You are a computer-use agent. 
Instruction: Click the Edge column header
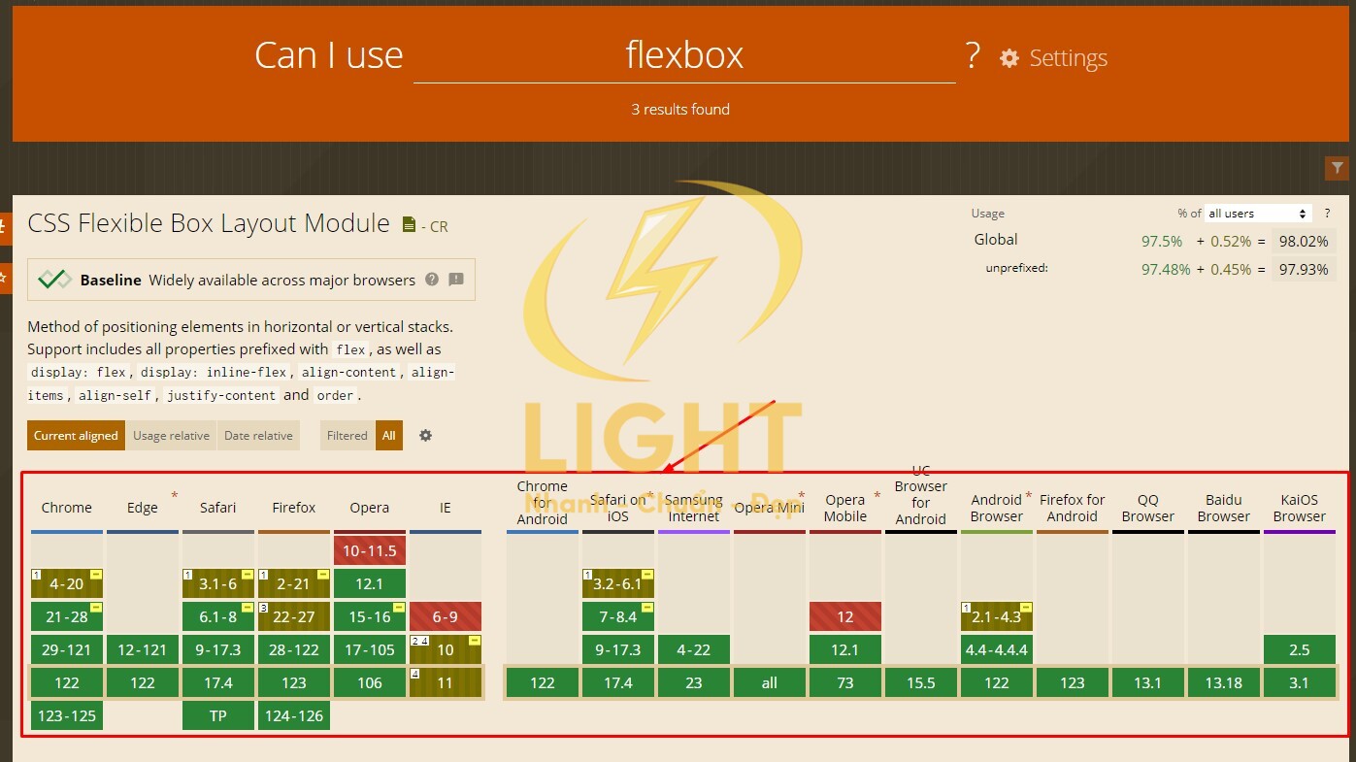click(x=143, y=508)
